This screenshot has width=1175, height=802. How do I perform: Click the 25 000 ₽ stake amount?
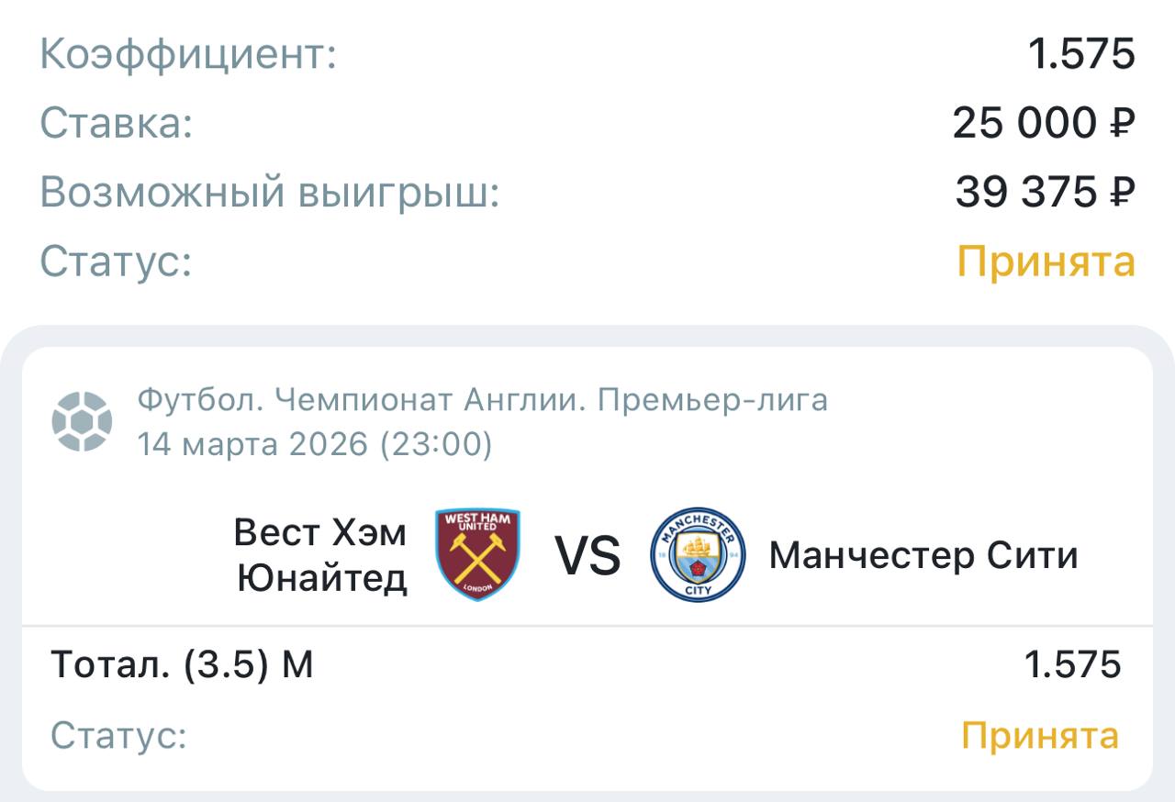coord(1044,124)
